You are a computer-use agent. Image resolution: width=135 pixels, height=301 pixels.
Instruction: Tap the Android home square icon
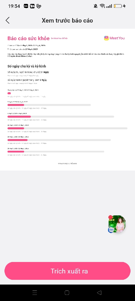pyautogui.click(x=67, y=293)
